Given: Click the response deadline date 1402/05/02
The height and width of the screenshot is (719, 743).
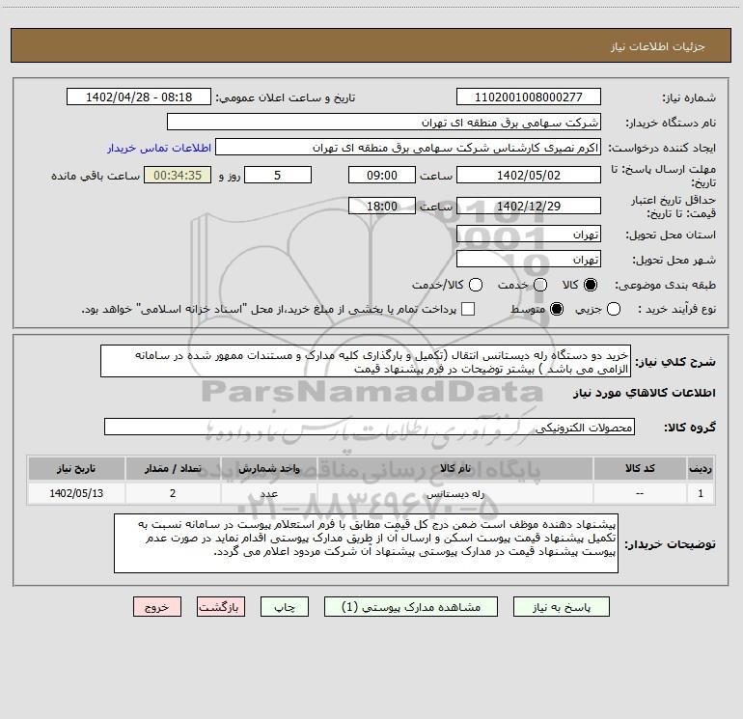Looking at the screenshot, I should click(529, 175).
